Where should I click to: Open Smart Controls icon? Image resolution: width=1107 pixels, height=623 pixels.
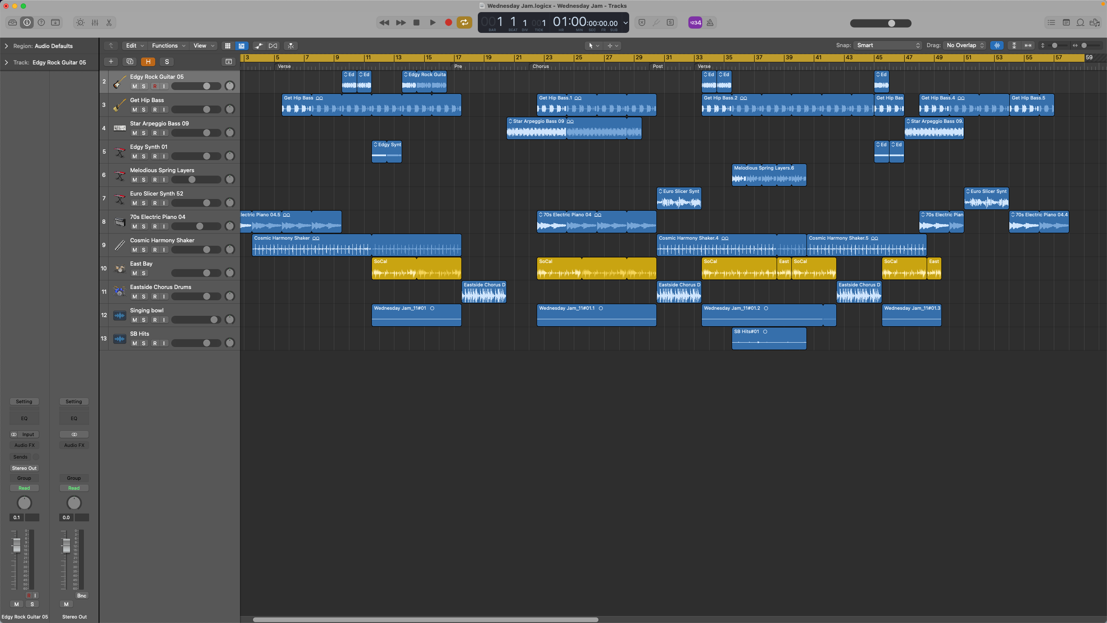click(x=80, y=22)
